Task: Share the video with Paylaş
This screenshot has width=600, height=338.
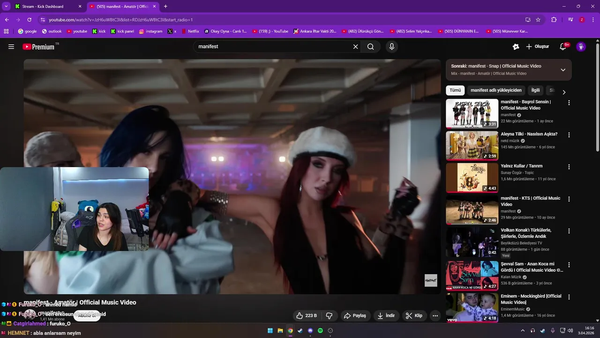Action: [x=355, y=315]
